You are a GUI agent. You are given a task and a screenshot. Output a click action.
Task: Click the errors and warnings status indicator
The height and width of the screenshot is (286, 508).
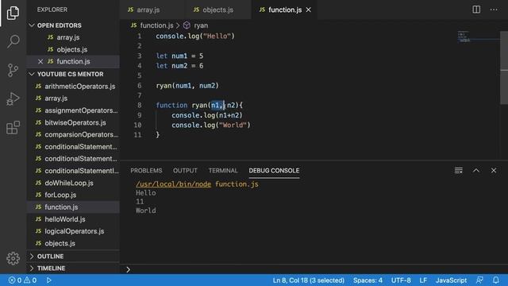pos(23,280)
